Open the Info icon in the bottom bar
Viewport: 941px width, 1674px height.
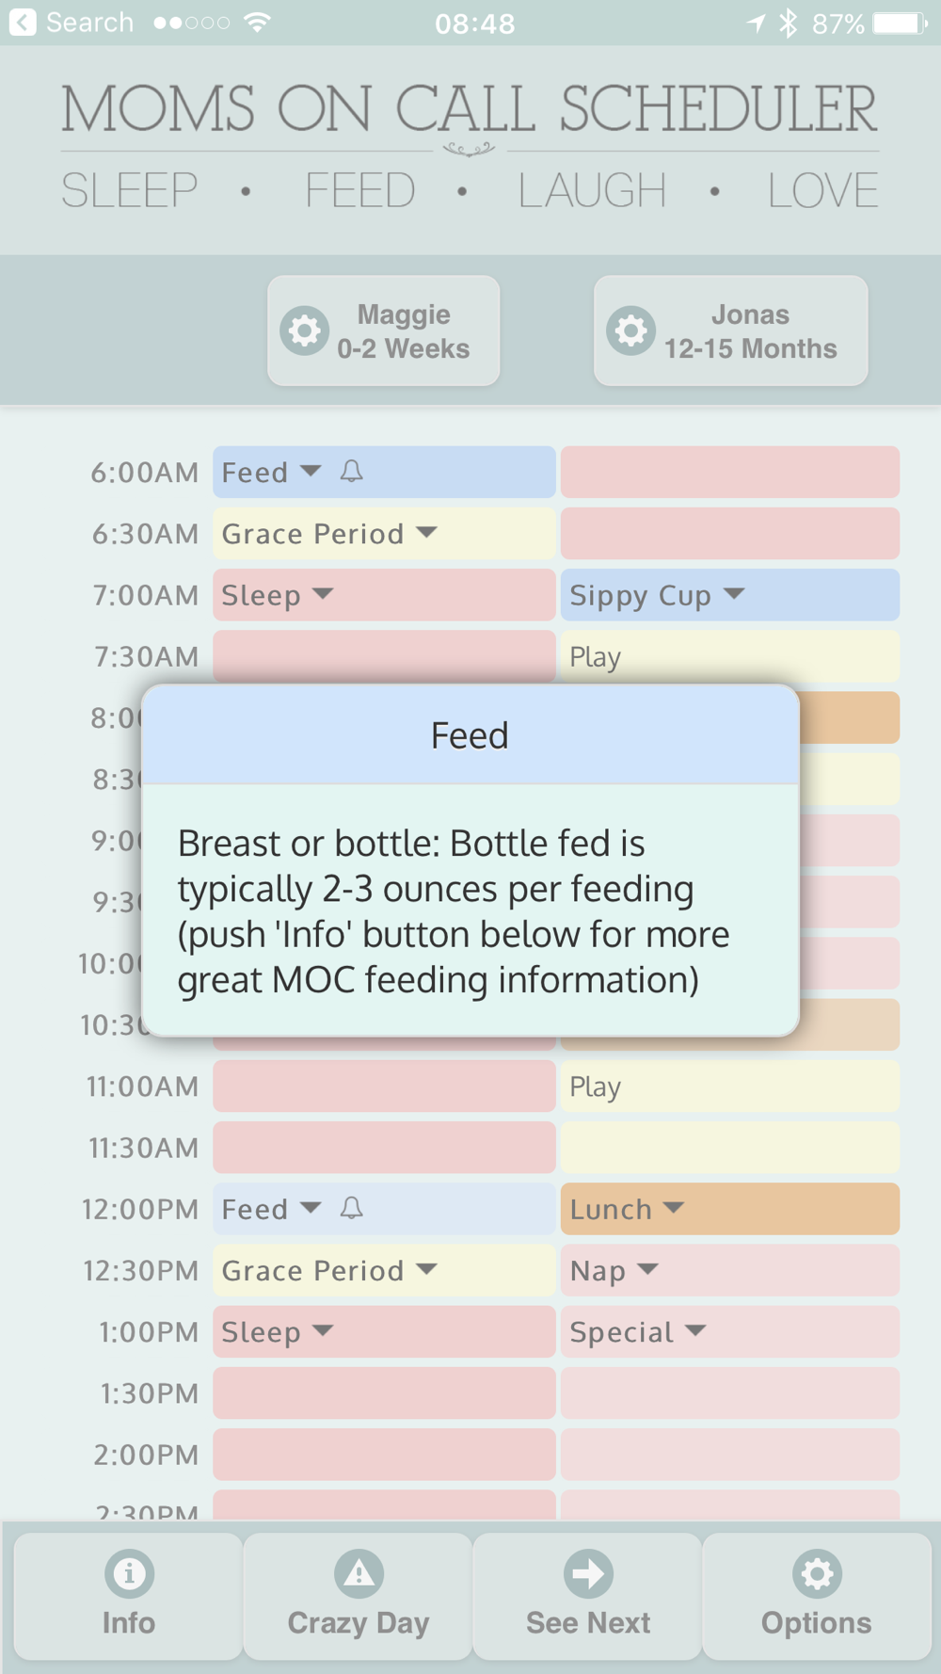coord(129,1573)
